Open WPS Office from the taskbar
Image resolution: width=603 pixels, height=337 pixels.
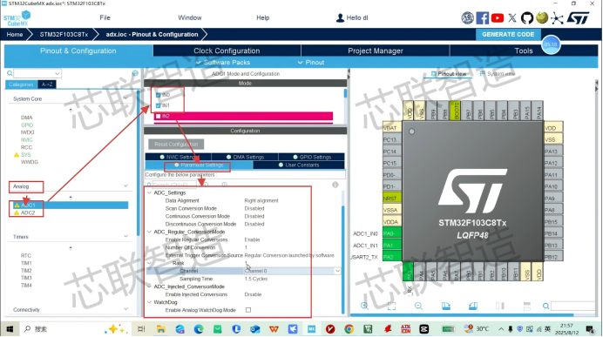(x=274, y=329)
